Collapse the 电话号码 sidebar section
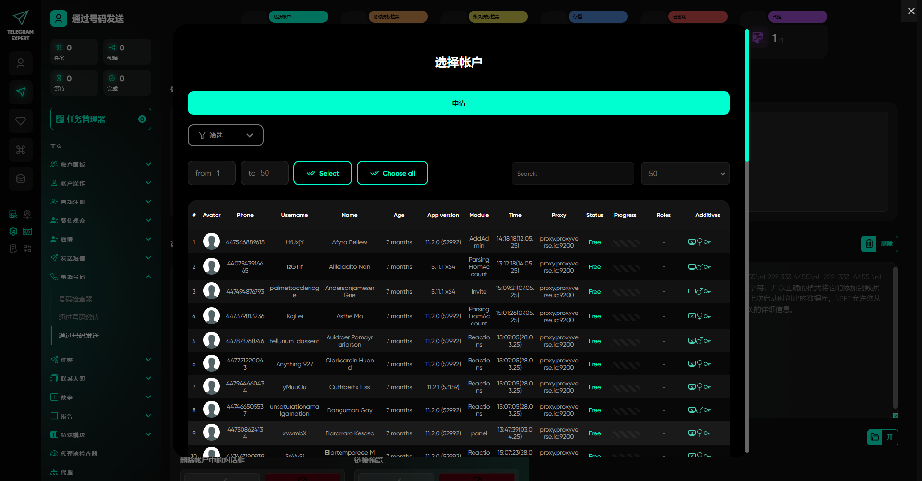 (148, 277)
